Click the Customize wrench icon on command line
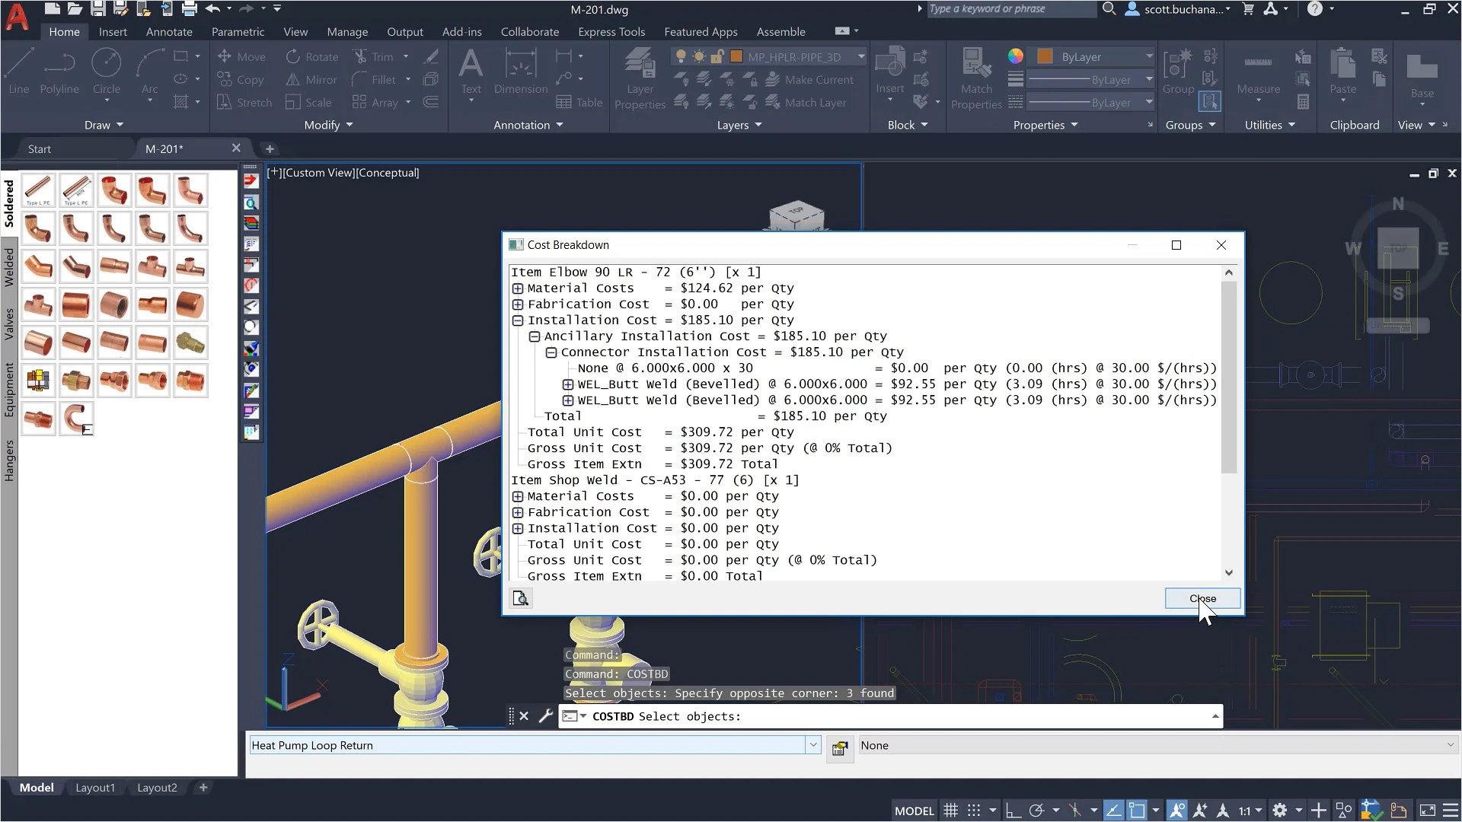Screen dimensions: 1462x822 545,716
